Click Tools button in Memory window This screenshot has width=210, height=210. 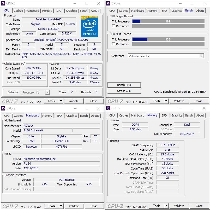click(157, 206)
